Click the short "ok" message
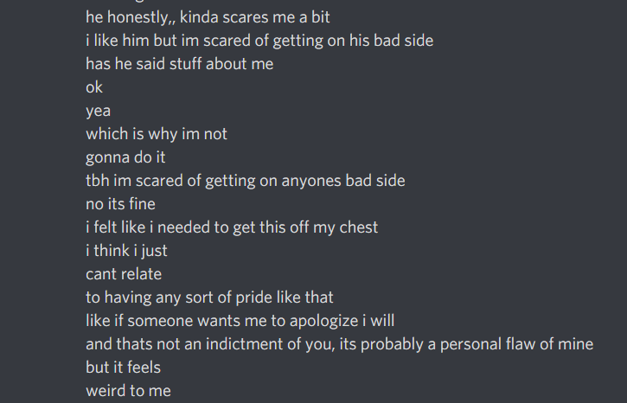 pyautogui.click(x=94, y=87)
